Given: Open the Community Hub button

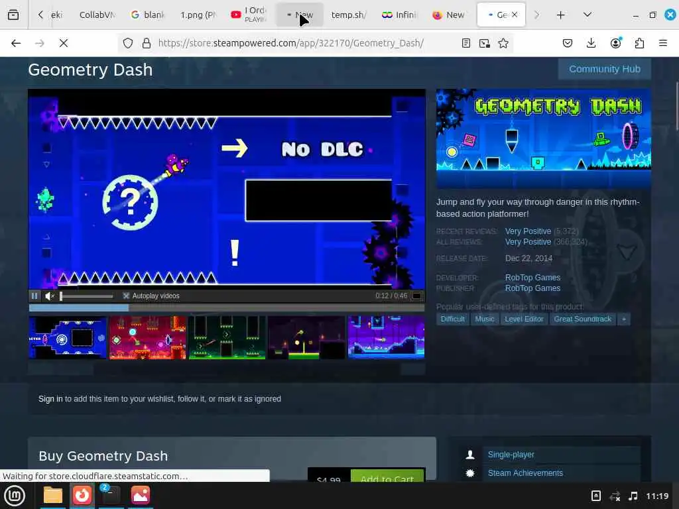Looking at the screenshot, I should [x=605, y=69].
